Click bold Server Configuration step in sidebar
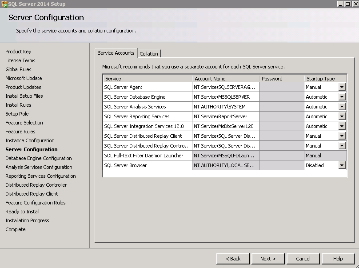 coord(32,149)
